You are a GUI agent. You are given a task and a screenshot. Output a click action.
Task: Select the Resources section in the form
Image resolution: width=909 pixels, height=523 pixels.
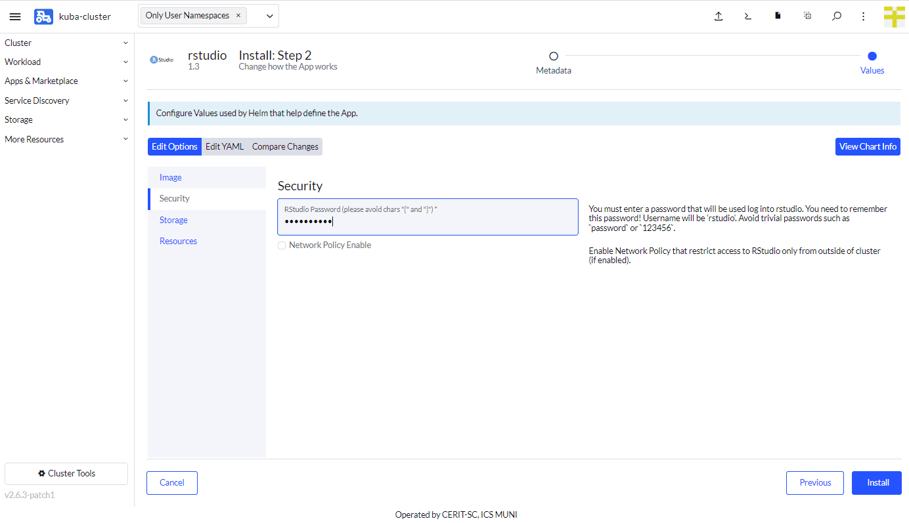(178, 241)
